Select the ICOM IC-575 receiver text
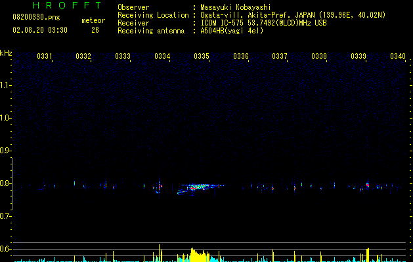The image size is (413, 262). click(x=263, y=23)
